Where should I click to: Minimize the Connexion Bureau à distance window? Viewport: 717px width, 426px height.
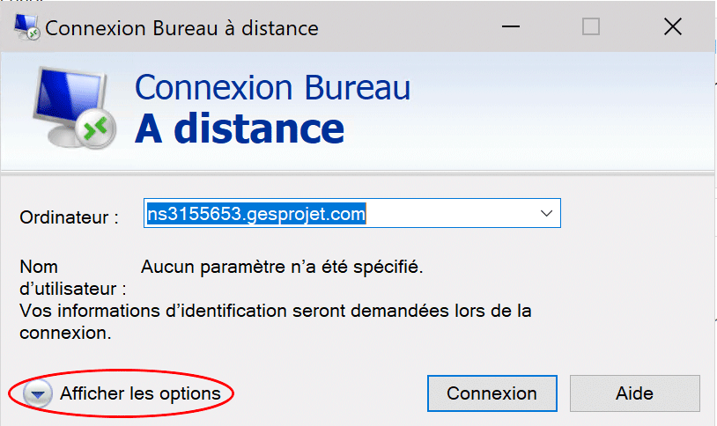[x=511, y=26]
